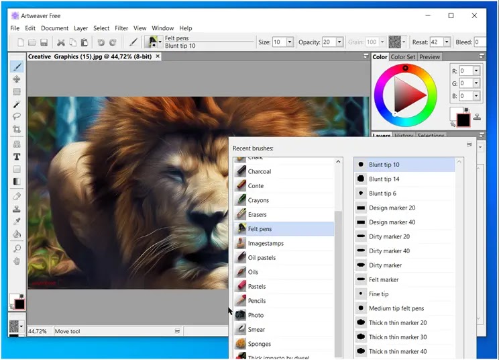Screen dimensions: 499x360
Task: Choose the Sponges brush category
Action: (284, 344)
